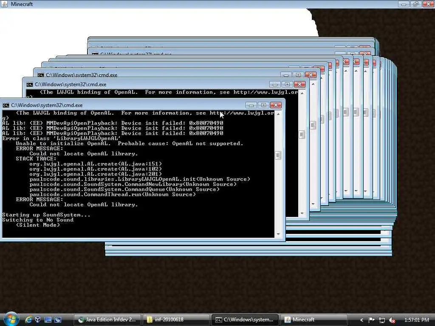435x326 pixels.
Task: Maximize the second cmd.exe window
Action: click(x=287, y=84)
